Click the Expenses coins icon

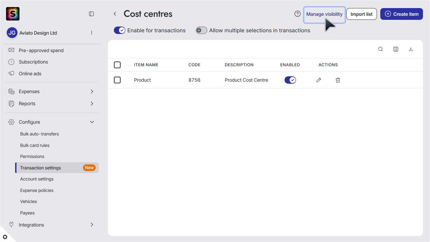[11, 91]
